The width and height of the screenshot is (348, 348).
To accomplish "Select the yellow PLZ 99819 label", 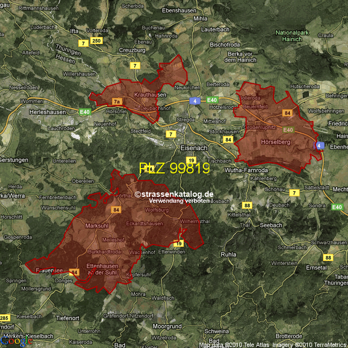I will click(174, 169).
